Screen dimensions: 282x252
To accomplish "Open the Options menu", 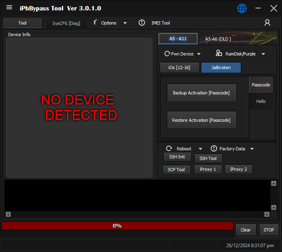I will pyautogui.click(x=109, y=23).
